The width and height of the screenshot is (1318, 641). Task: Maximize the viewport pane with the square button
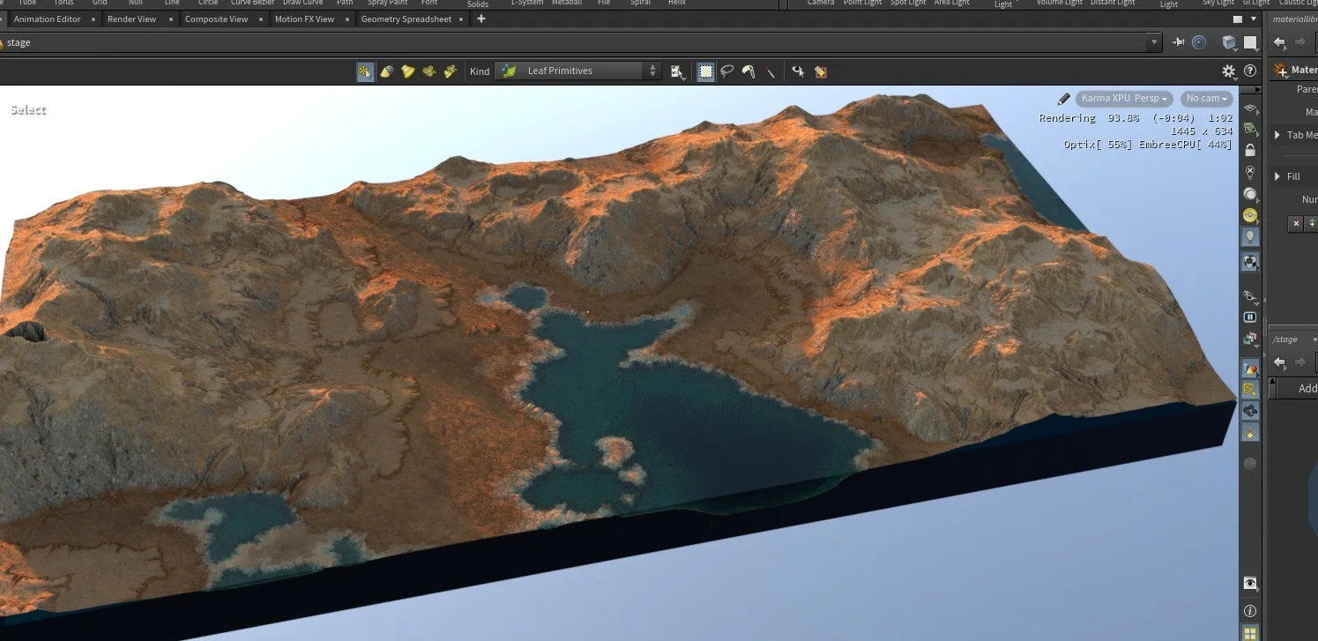click(1238, 19)
